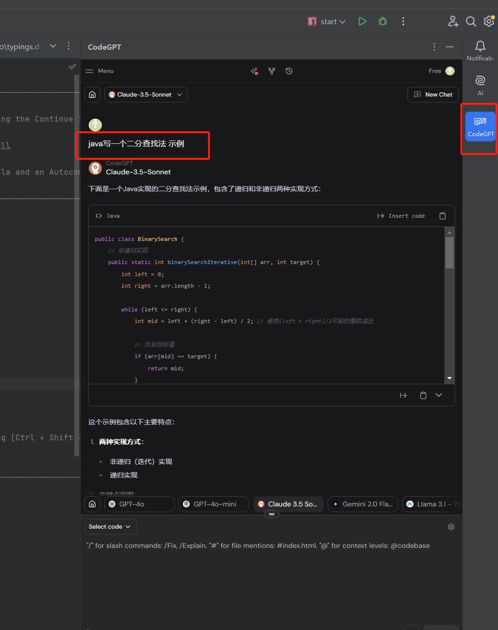The height and width of the screenshot is (630, 498).
Task: Click scroll-down arrow of code block scrollbar
Action: [x=449, y=378]
